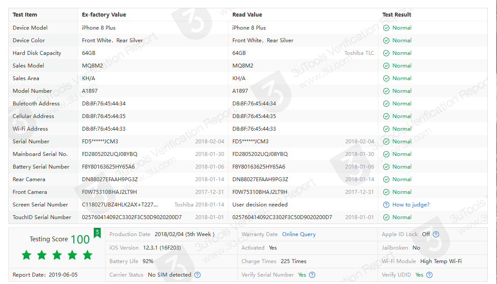Click the Read Value column header

(x=247, y=15)
